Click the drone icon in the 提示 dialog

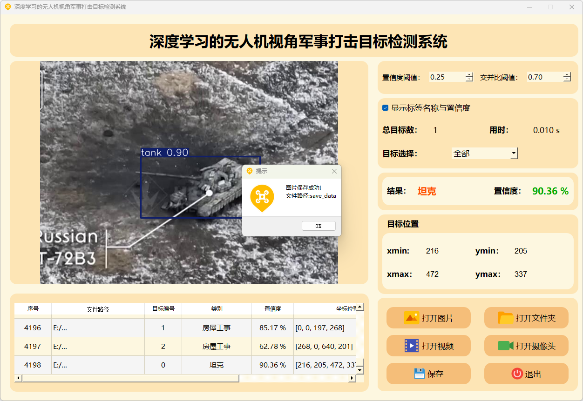(x=262, y=197)
